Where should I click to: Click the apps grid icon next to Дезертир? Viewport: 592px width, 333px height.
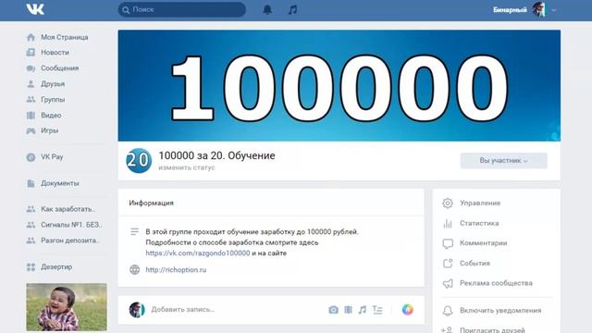pyautogui.click(x=31, y=267)
